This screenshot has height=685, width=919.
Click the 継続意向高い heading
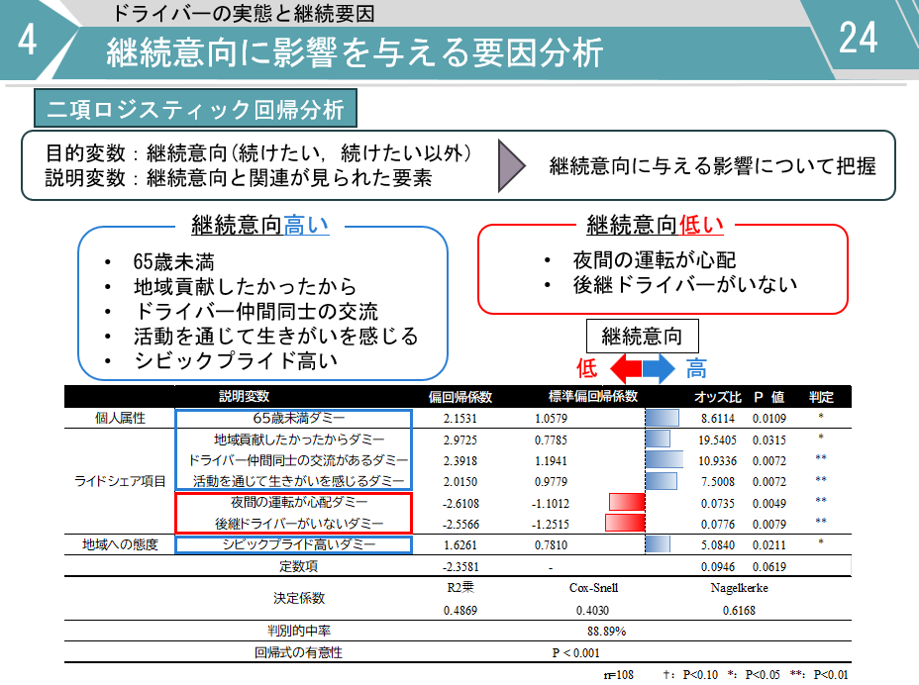[x=259, y=226]
